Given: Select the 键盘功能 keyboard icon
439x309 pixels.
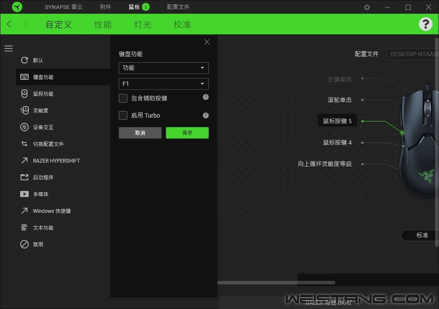Looking at the screenshot, I should (x=24, y=77).
